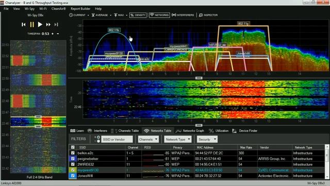Increase timespan with plus button

point(53,34)
